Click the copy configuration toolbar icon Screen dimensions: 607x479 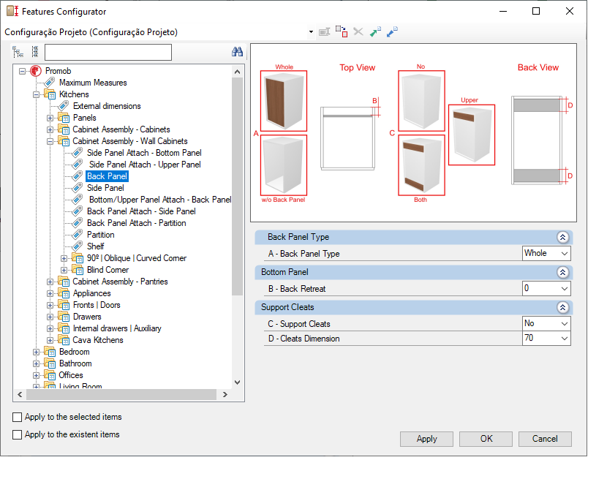342,31
